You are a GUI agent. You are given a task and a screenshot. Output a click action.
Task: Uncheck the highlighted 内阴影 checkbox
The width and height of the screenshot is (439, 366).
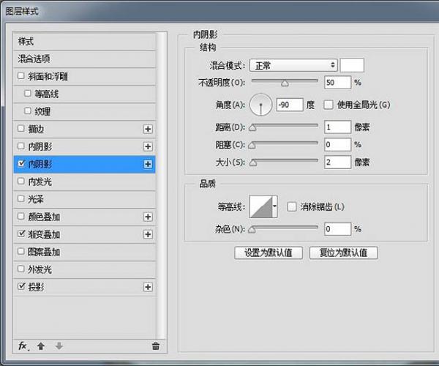click(21, 163)
